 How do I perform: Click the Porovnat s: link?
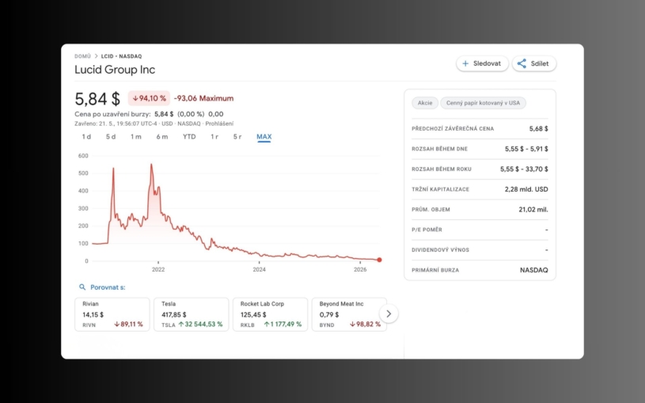(x=108, y=287)
